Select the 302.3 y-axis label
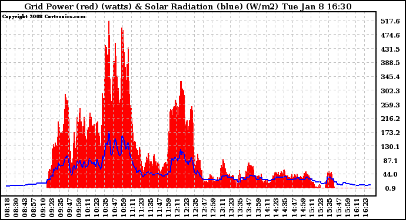406x220 pixels. click(x=390, y=91)
